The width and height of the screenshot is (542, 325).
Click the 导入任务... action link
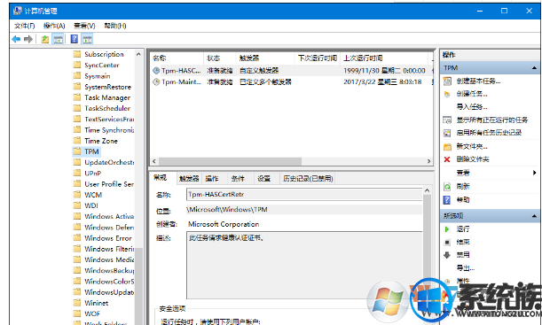[x=472, y=107]
